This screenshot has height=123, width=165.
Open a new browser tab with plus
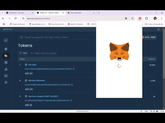[x=99, y=13]
